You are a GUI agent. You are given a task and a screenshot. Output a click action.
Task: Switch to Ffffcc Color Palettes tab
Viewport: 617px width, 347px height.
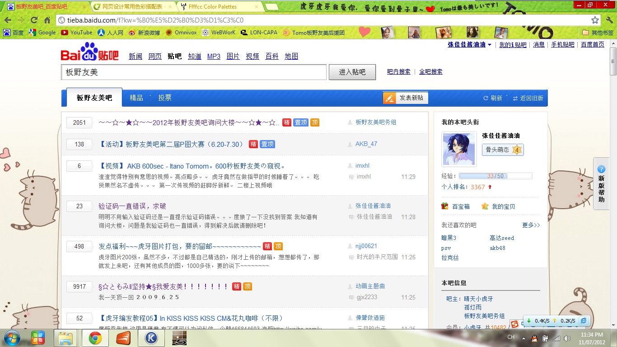(219, 7)
